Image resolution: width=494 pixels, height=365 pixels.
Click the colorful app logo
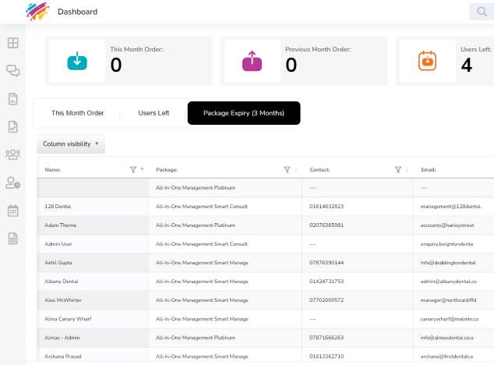pyautogui.click(x=37, y=12)
